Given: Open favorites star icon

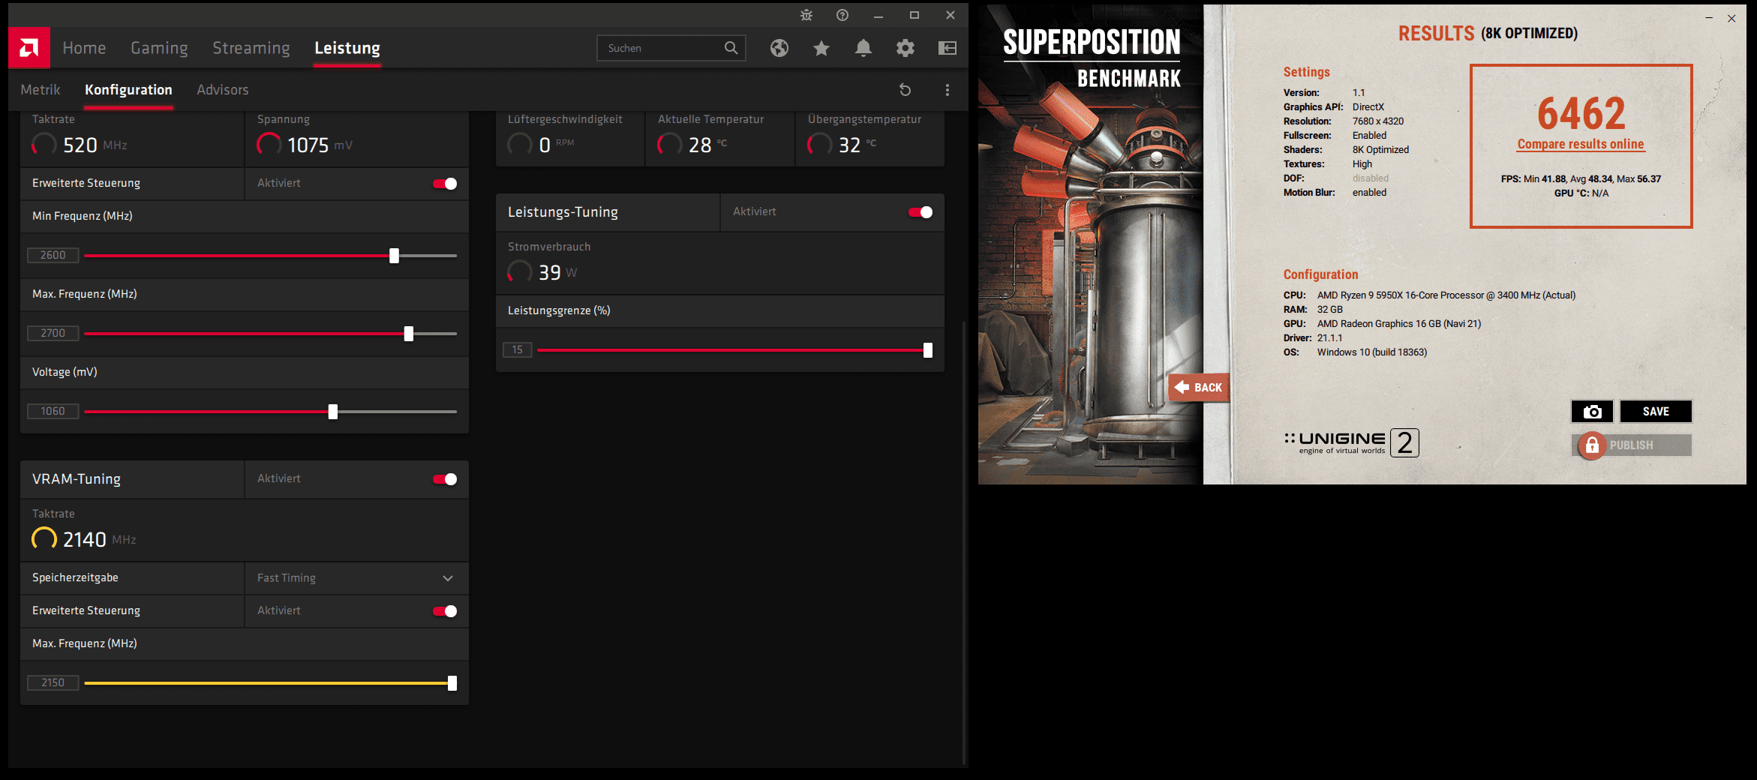Looking at the screenshot, I should (821, 48).
